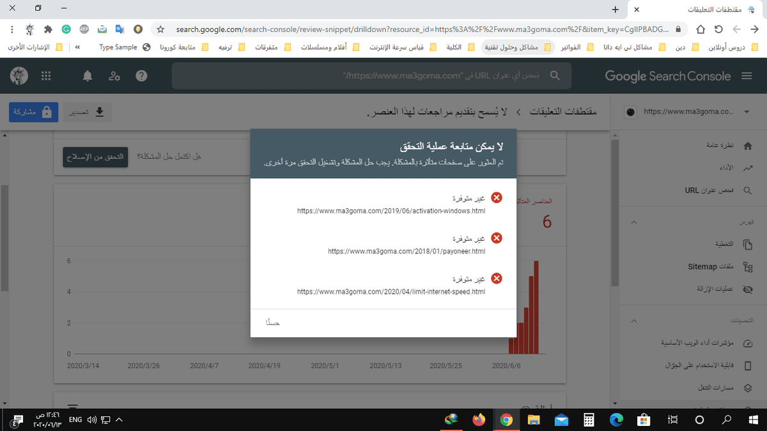Bookmark this page with the star icon
The image size is (767, 431).
coord(160,29)
